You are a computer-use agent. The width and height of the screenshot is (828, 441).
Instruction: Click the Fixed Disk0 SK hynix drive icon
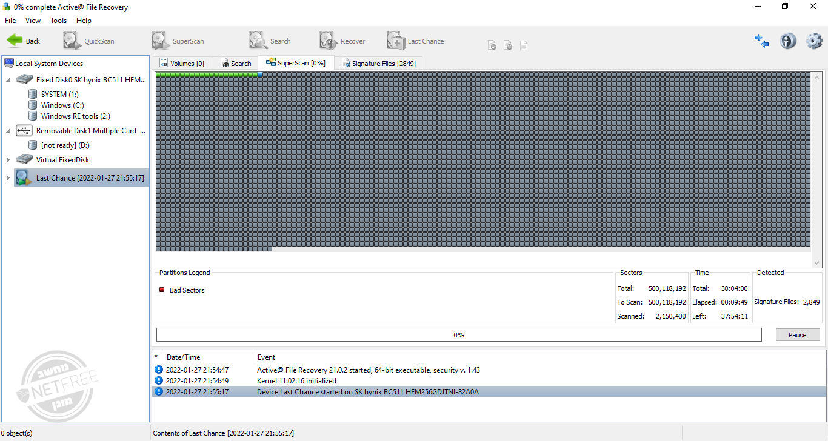(25, 79)
